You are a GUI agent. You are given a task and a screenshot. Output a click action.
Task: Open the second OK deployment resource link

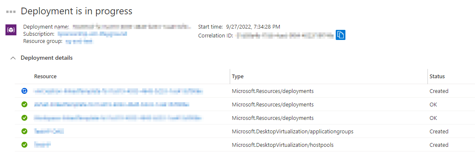(x=118, y=118)
